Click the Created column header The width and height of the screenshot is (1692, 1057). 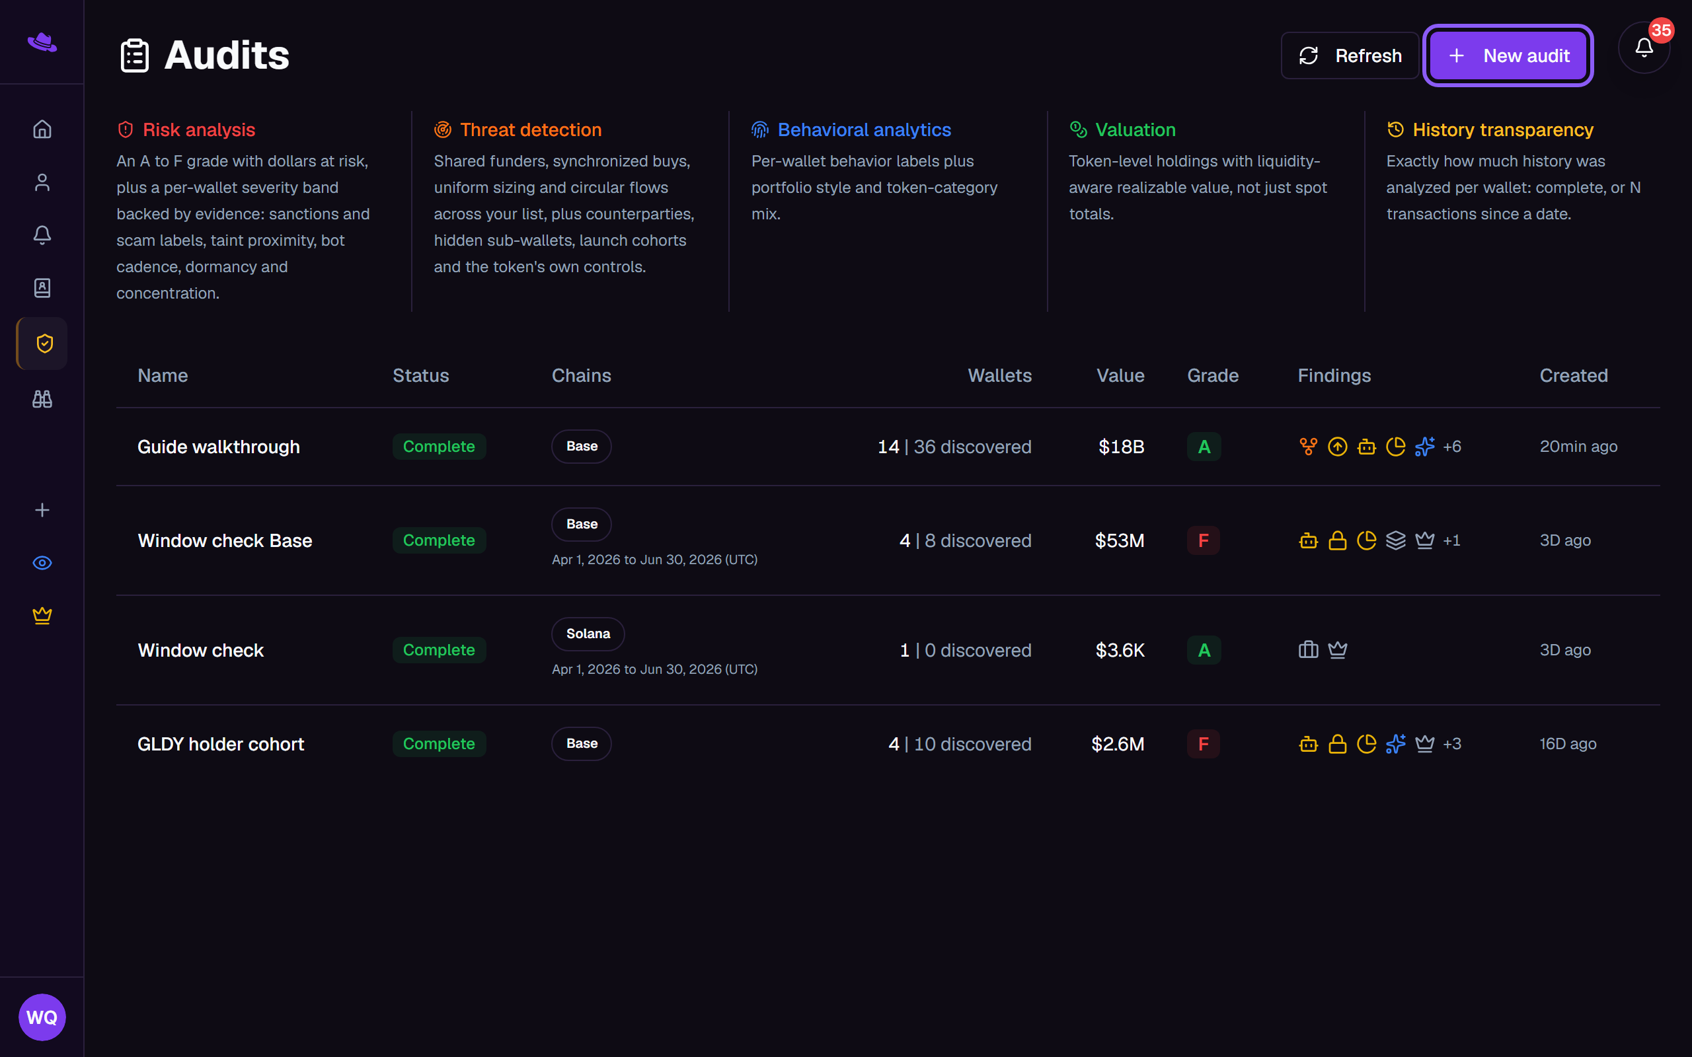coord(1574,375)
